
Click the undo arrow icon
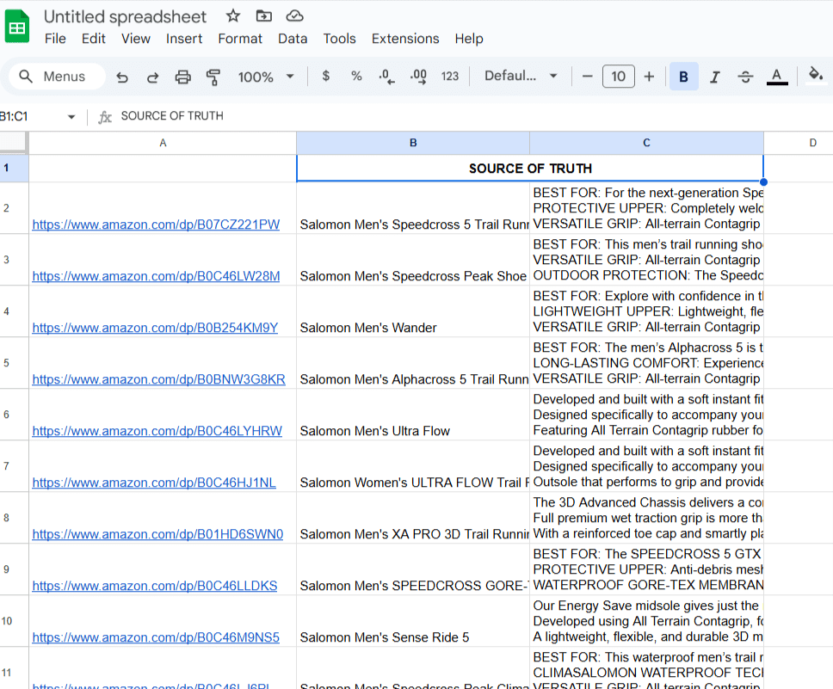(122, 77)
